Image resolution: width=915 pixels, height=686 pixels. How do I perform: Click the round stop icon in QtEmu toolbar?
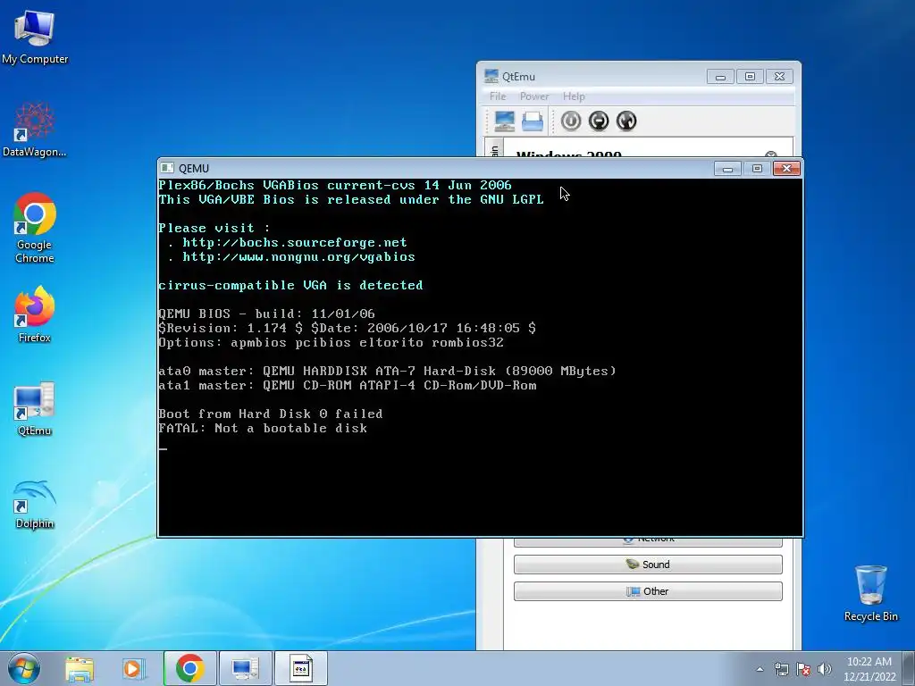(x=599, y=121)
